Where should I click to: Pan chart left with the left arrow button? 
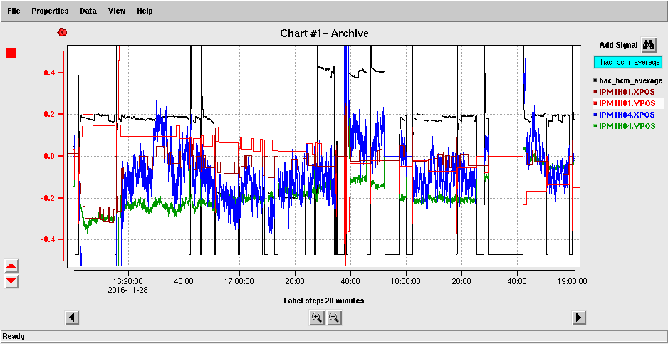click(x=72, y=317)
